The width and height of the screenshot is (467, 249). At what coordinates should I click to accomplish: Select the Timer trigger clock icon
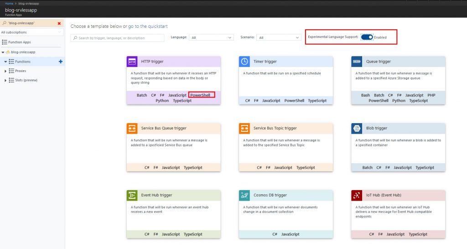point(244,62)
